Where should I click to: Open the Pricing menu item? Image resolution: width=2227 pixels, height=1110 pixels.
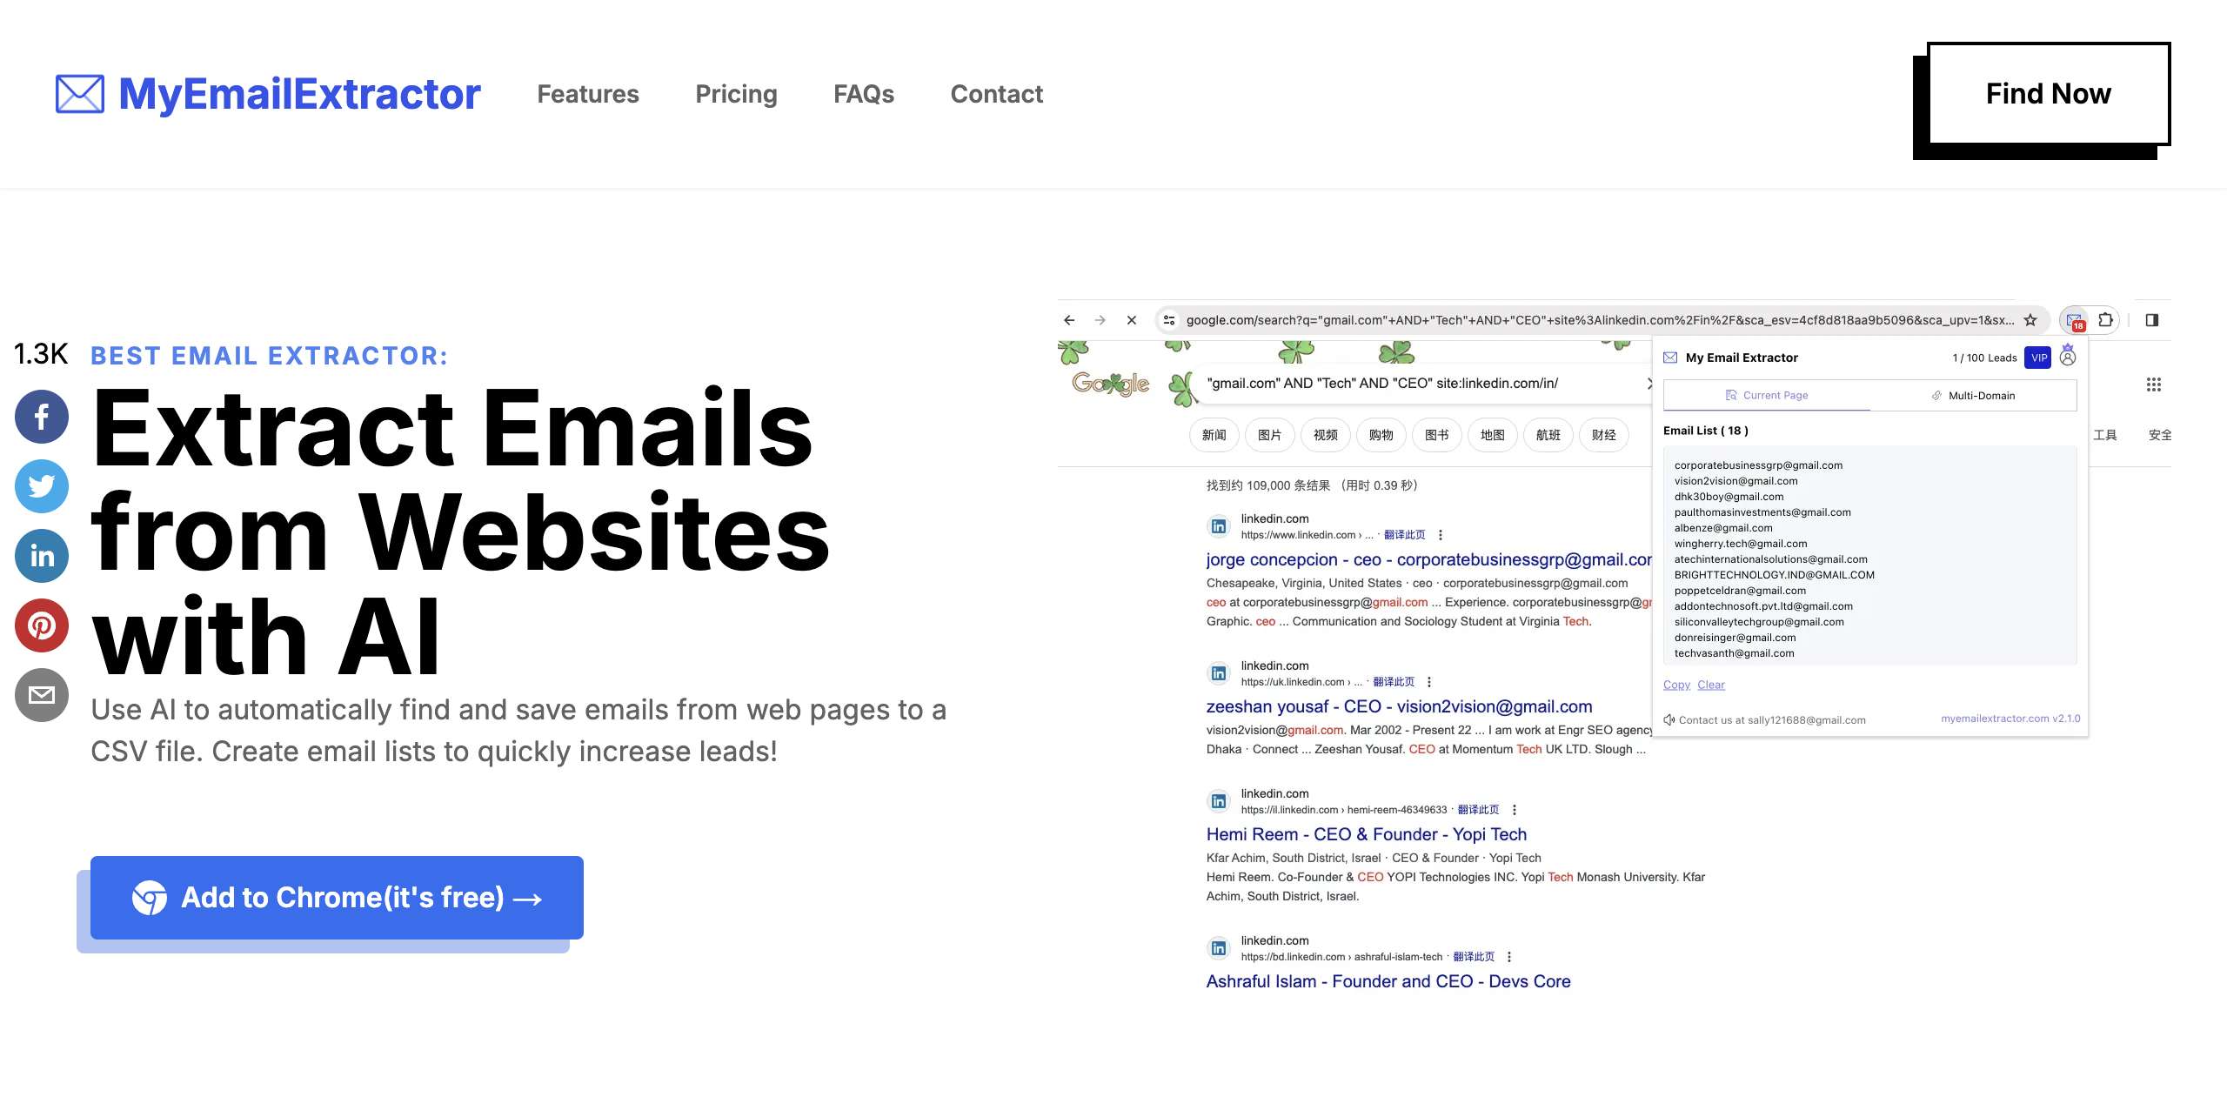[x=736, y=94]
